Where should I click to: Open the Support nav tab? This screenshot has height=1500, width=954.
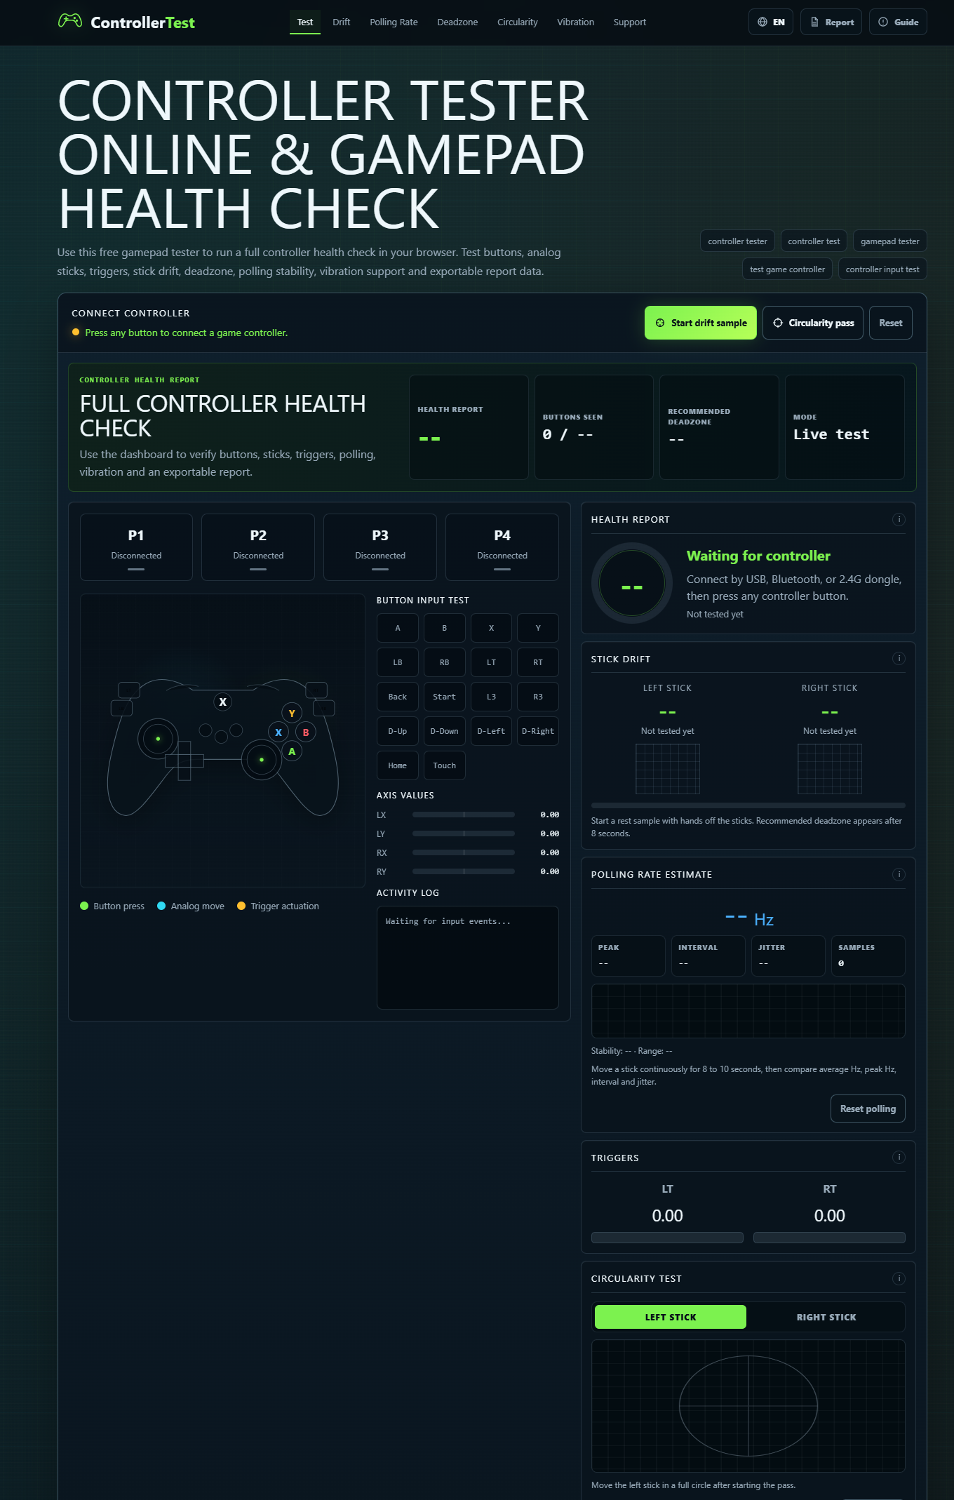click(x=630, y=22)
